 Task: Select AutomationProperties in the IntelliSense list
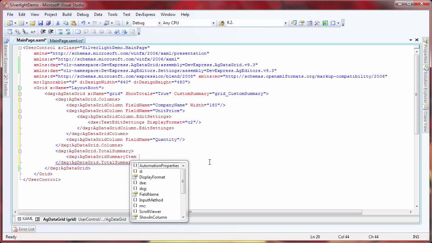(x=159, y=166)
